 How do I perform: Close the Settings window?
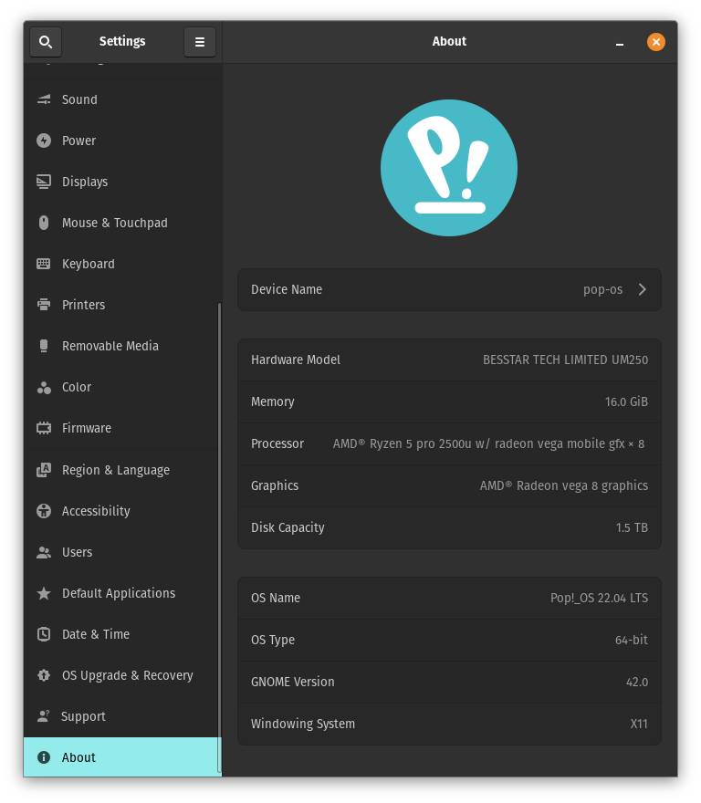(656, 42)
